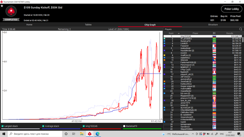Open Cortana circle icon on taskbar
Viewport: 244px width, 137px height.
click(66, 134)
